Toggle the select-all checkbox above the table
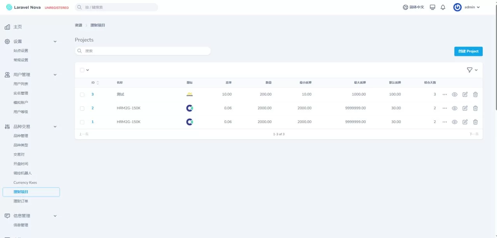Screen dimensions: 497x238 coord(82,70)
